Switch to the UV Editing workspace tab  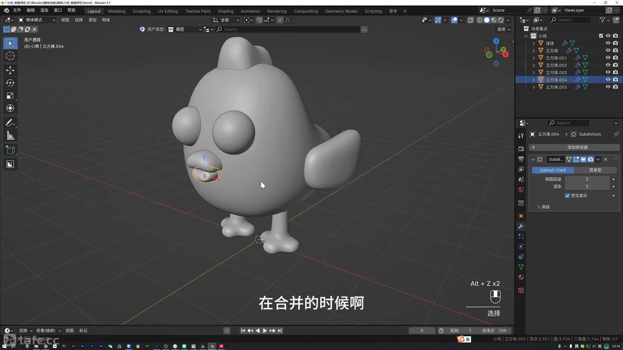pos(168,11)
